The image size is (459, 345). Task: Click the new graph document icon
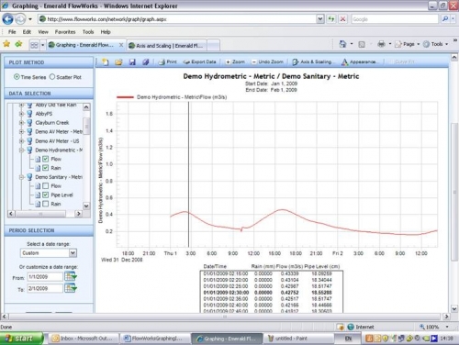coord(106,62)
